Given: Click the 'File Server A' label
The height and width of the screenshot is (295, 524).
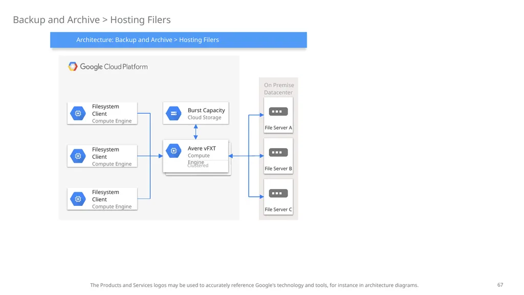Looking at the screenshot, I should pos(278,128).
